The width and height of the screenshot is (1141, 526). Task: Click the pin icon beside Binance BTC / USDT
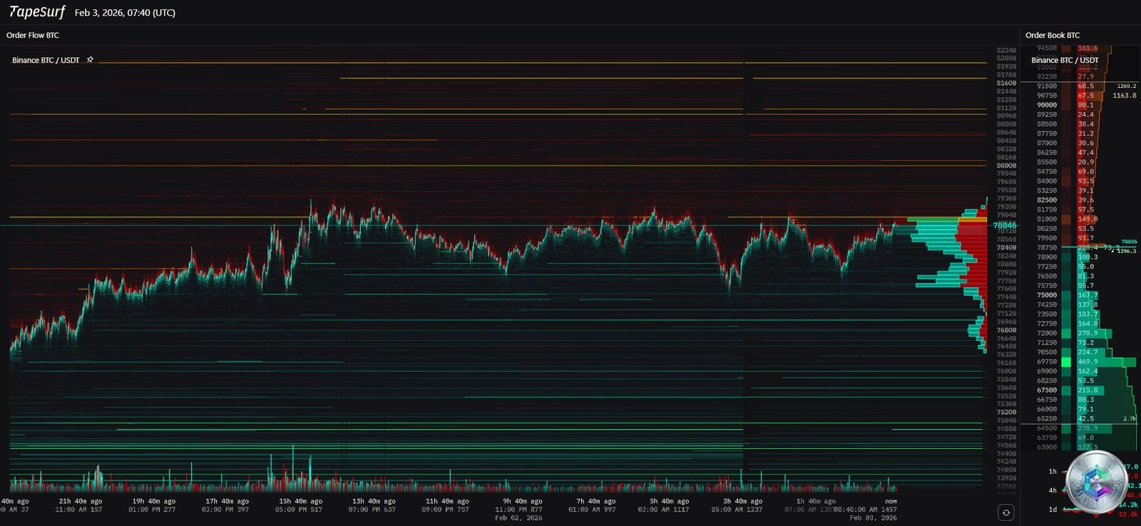click(x=90, y=60)
